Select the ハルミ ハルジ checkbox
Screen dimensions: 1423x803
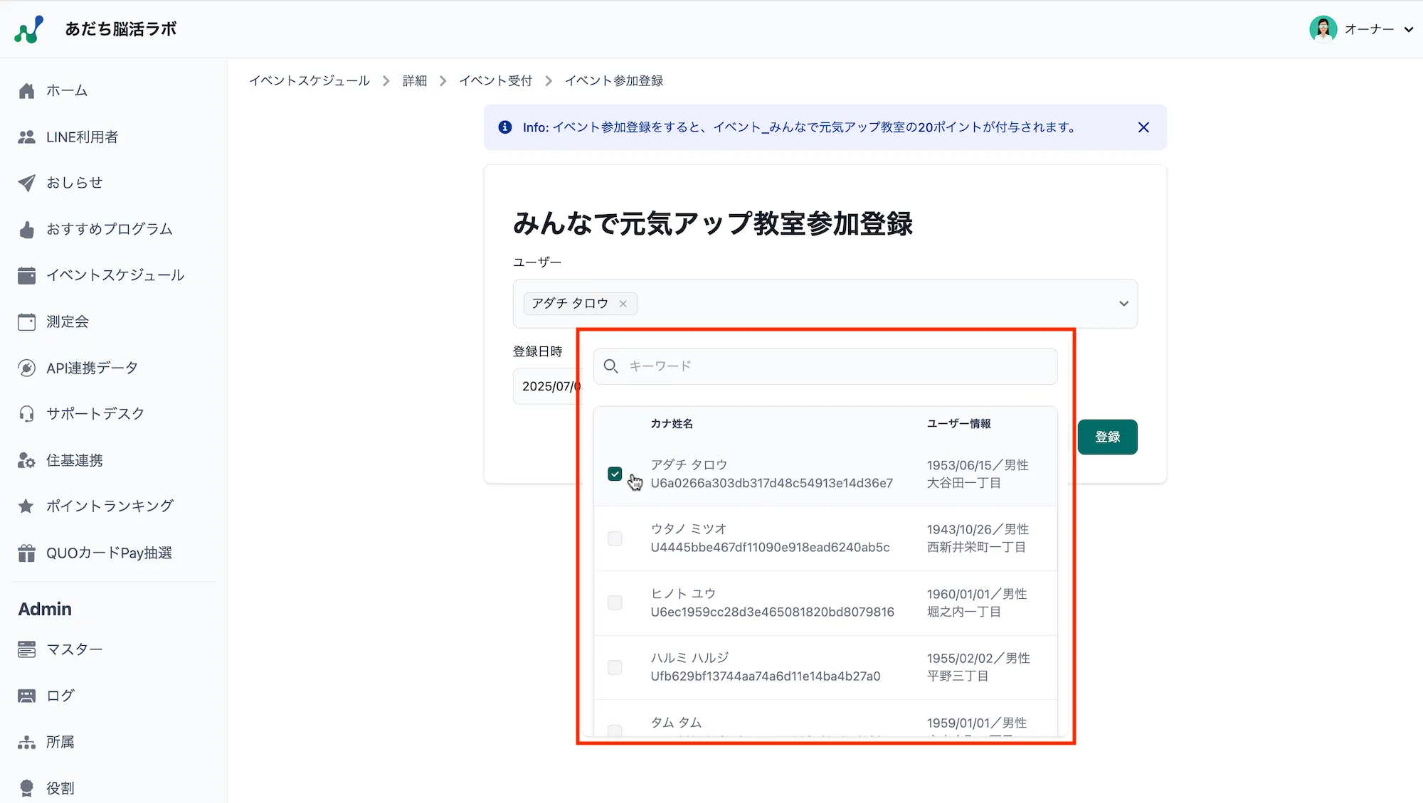(x=615, y=667)
